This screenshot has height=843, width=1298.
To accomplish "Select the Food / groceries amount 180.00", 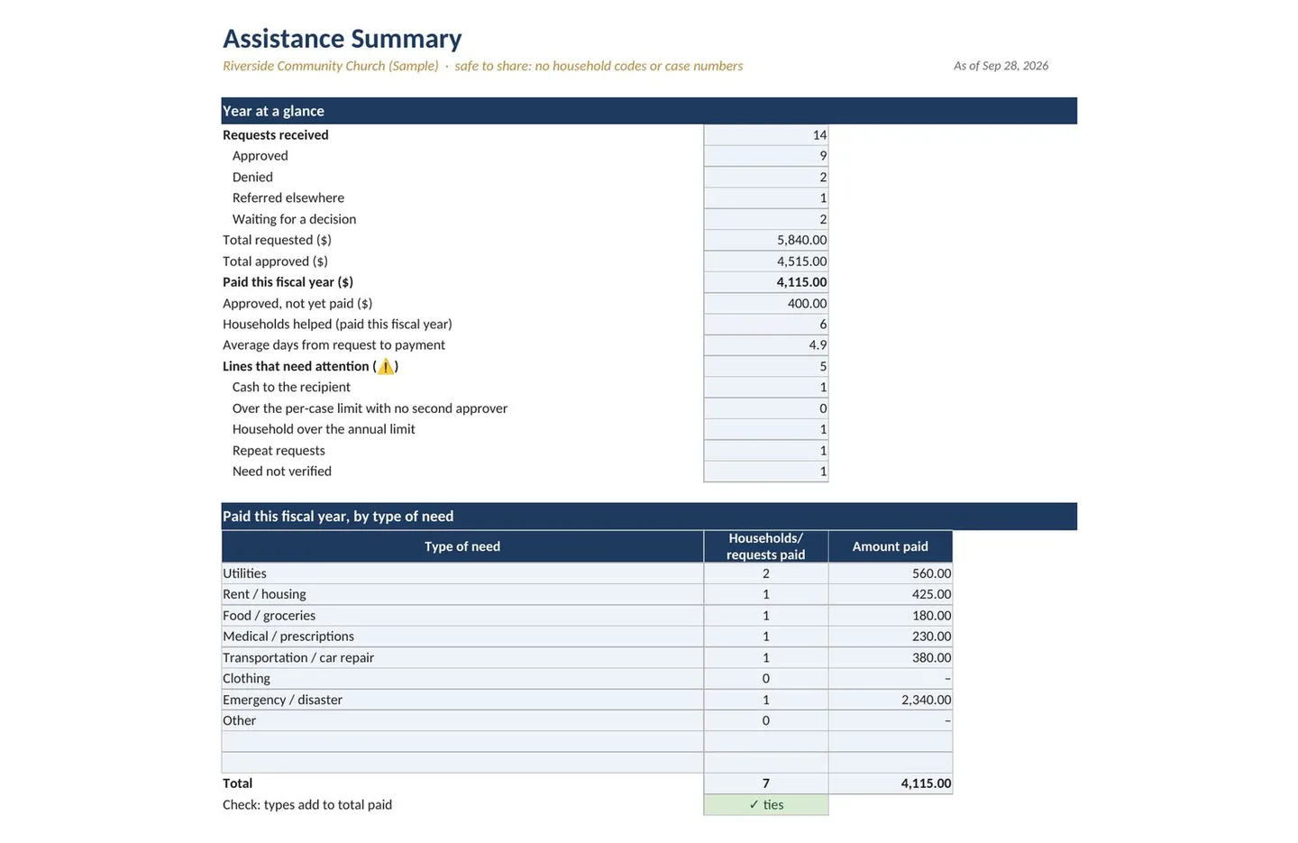I will (891, 616).
